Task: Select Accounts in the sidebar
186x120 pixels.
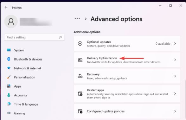Action: click(34, 95)
